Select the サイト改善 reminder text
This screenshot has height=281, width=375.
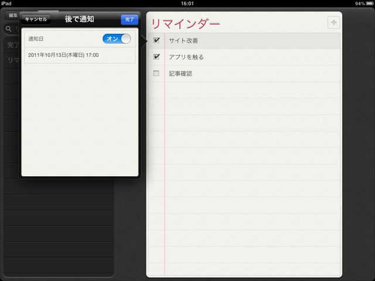183,40
